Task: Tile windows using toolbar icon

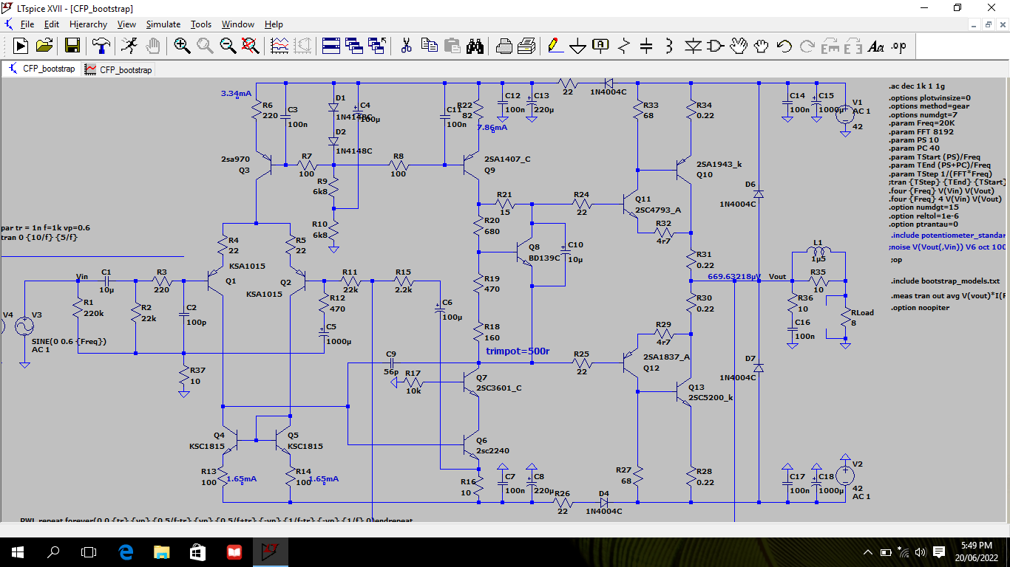Action: (x=331, y=46)
